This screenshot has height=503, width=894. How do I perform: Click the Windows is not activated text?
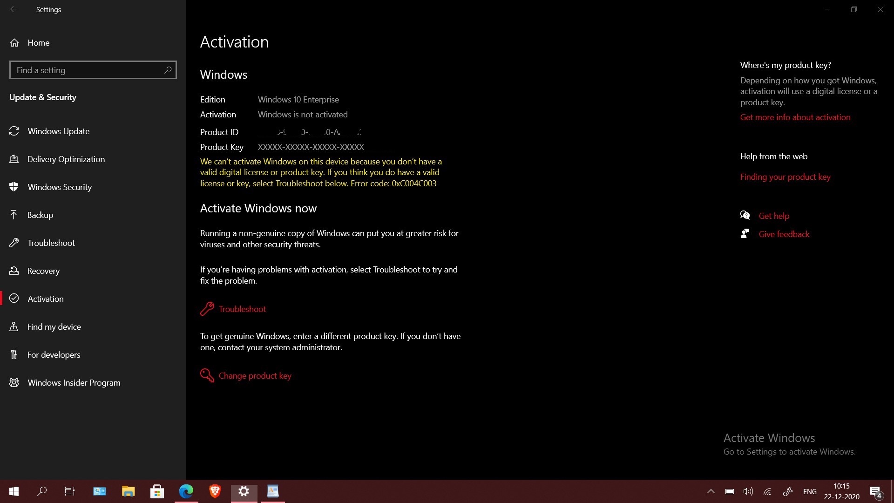click(x=303, y=114)
